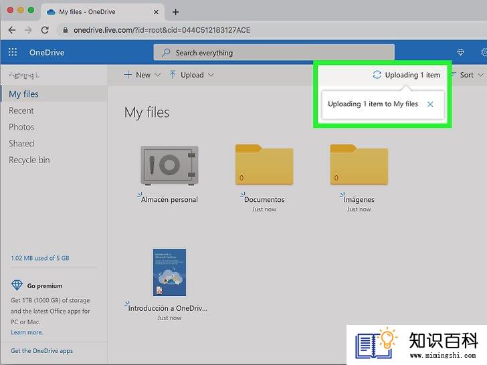This screenshot has width=487, height=365.
Task: Reload the page
Action: click(x=45, y=30)
